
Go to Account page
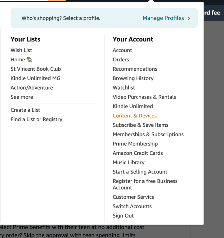[122, 50]
